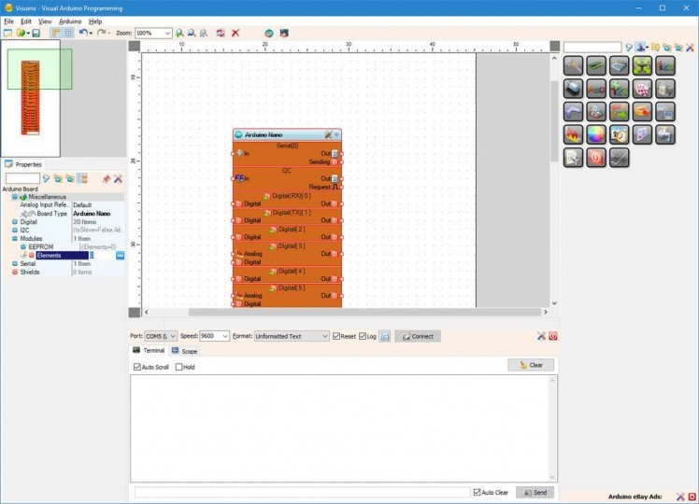Open the Arduino menu
The height and width of the screenshot is (504, 699).
point(70,21)
